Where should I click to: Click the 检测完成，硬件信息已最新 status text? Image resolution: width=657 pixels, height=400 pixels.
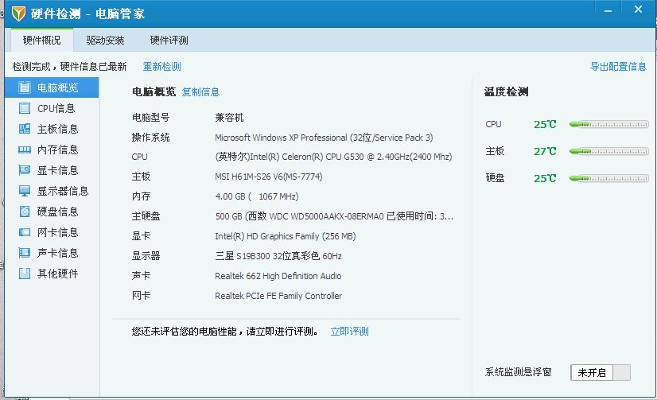(69, 67)
